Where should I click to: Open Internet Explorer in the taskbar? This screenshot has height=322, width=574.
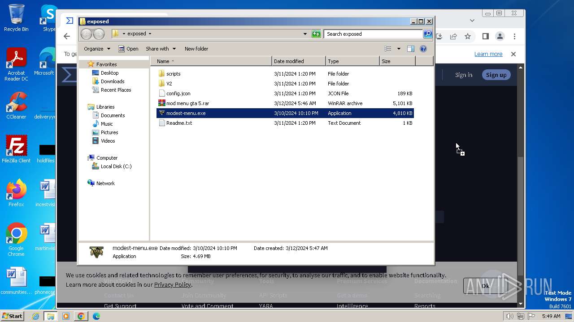(x=35, y=316)
